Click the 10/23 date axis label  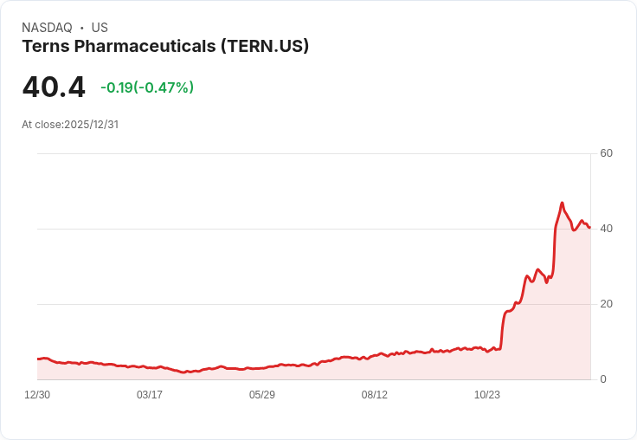(x=487, y=395)
